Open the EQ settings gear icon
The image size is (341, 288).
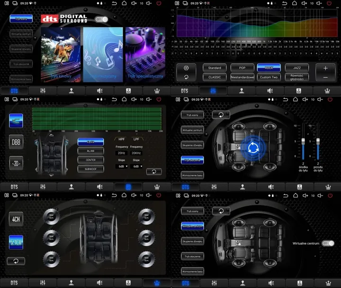pos(186,68)
